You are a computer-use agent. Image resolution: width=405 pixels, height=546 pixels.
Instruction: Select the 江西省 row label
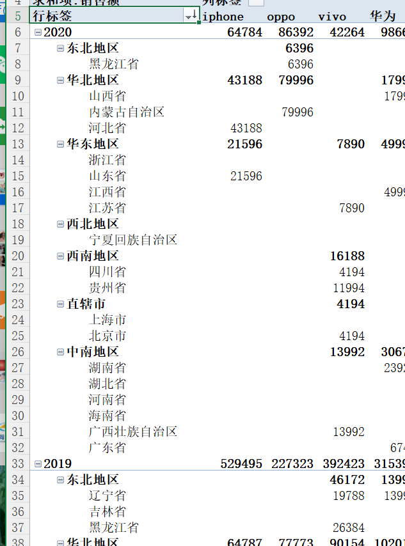[x=107, y=192]
